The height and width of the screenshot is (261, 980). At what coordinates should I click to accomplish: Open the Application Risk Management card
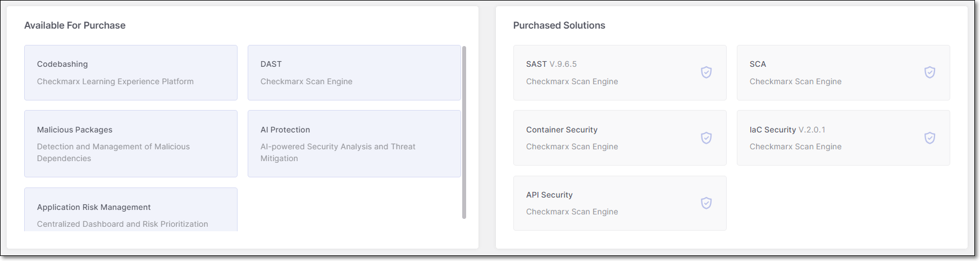point(131,209)
